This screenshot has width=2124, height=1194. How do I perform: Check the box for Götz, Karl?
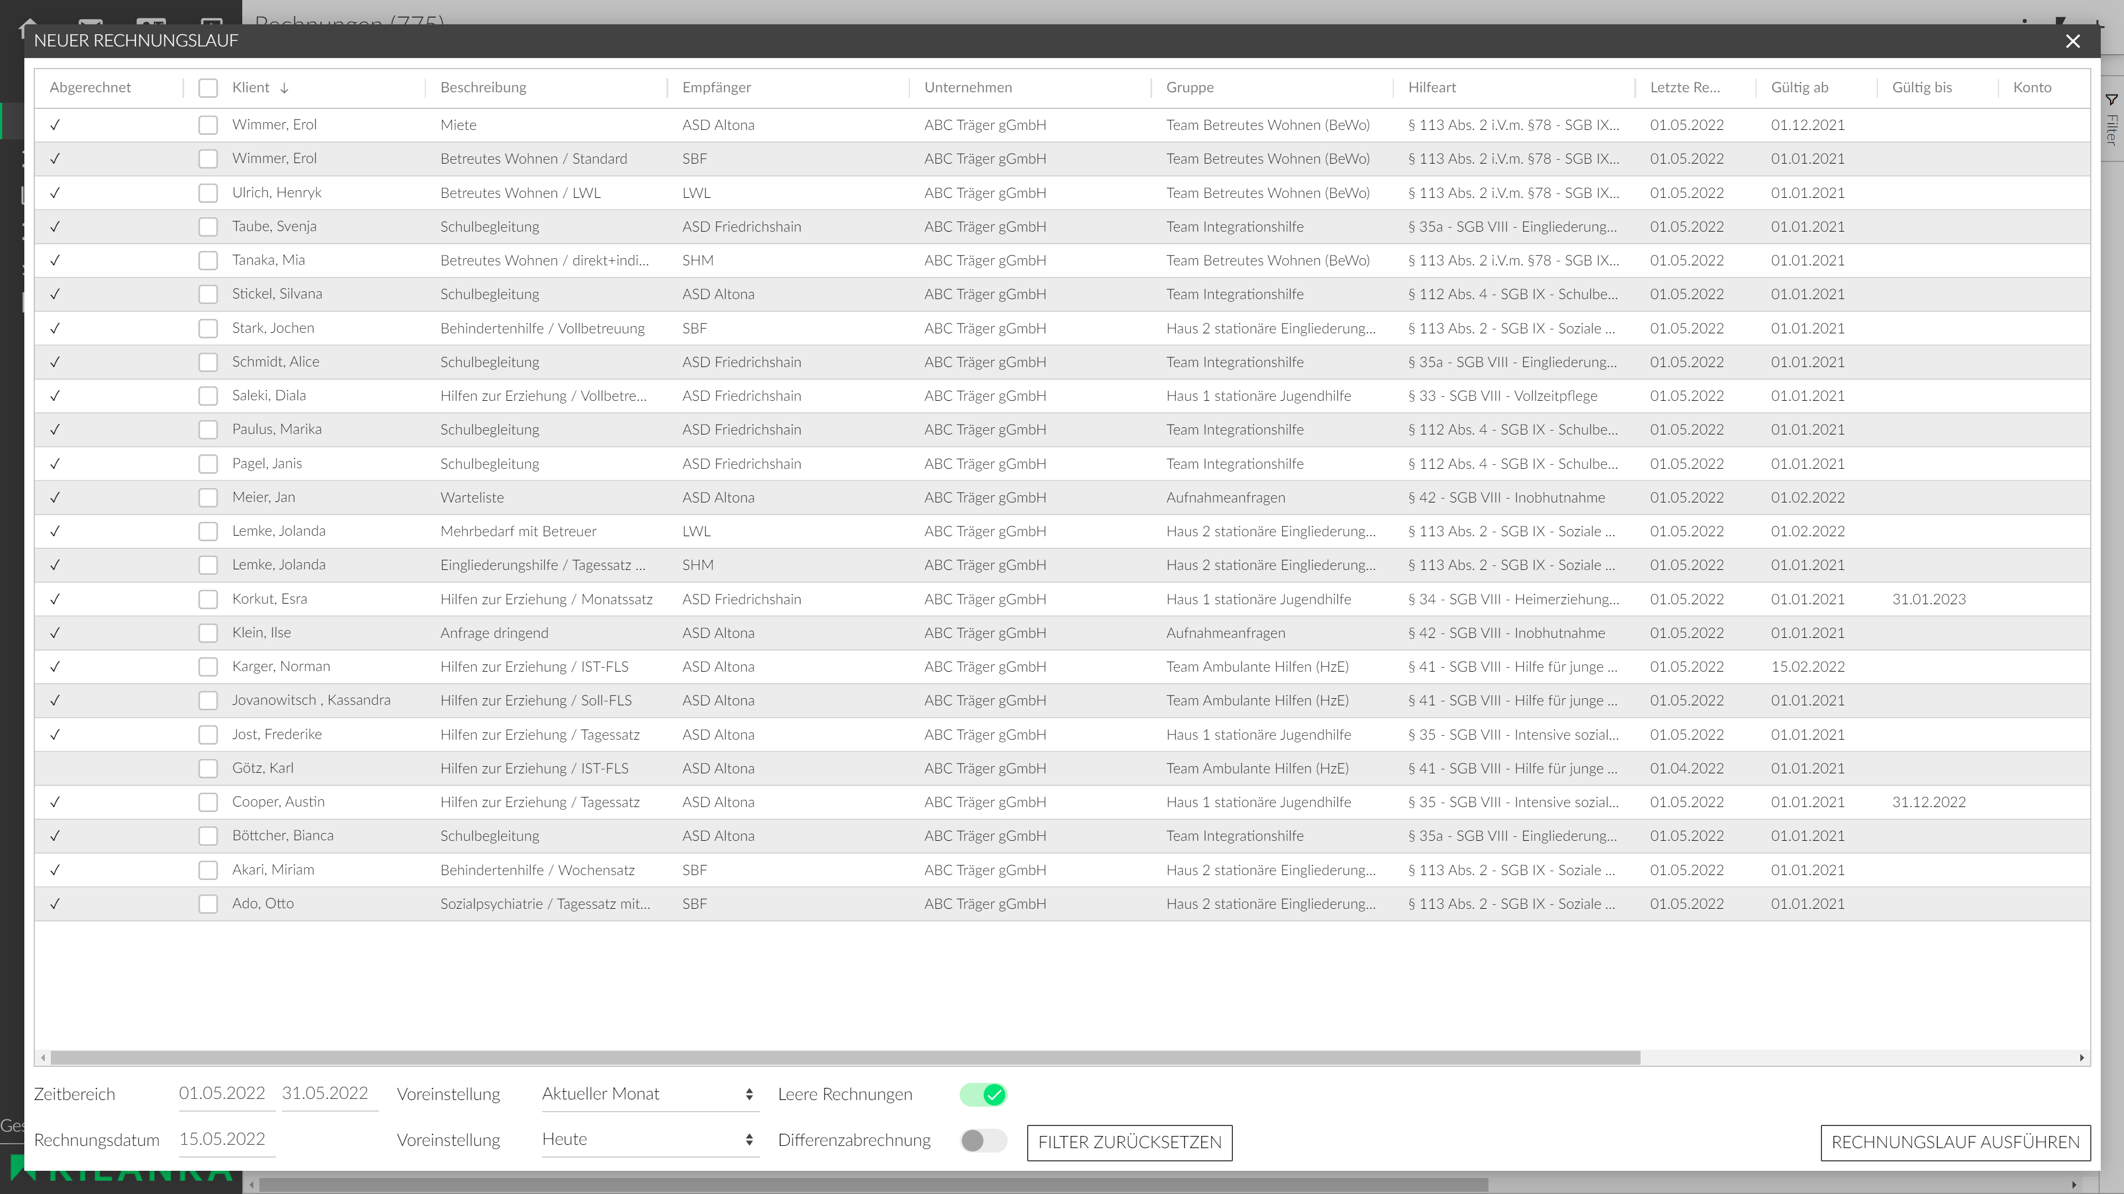pyautogui.click(x=208, y=769)
